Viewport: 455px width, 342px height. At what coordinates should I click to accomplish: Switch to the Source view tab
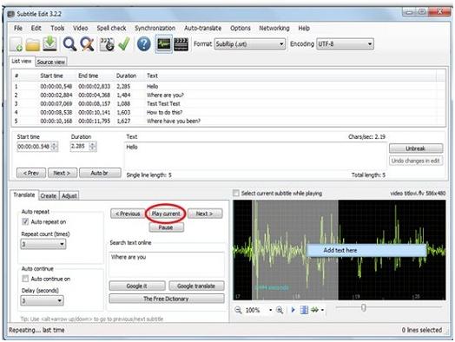click(51, 62)
